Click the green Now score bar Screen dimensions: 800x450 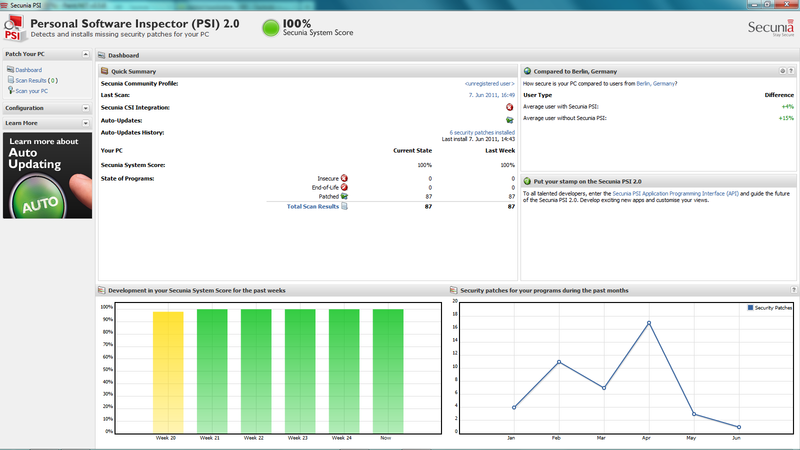click(x=388, y=371)
